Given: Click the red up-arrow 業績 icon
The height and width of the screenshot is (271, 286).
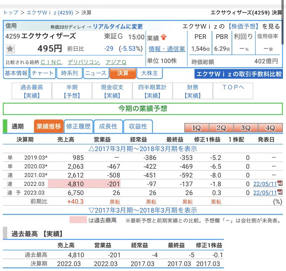Looking at the screenshot, I should click(x=164, y=37).
